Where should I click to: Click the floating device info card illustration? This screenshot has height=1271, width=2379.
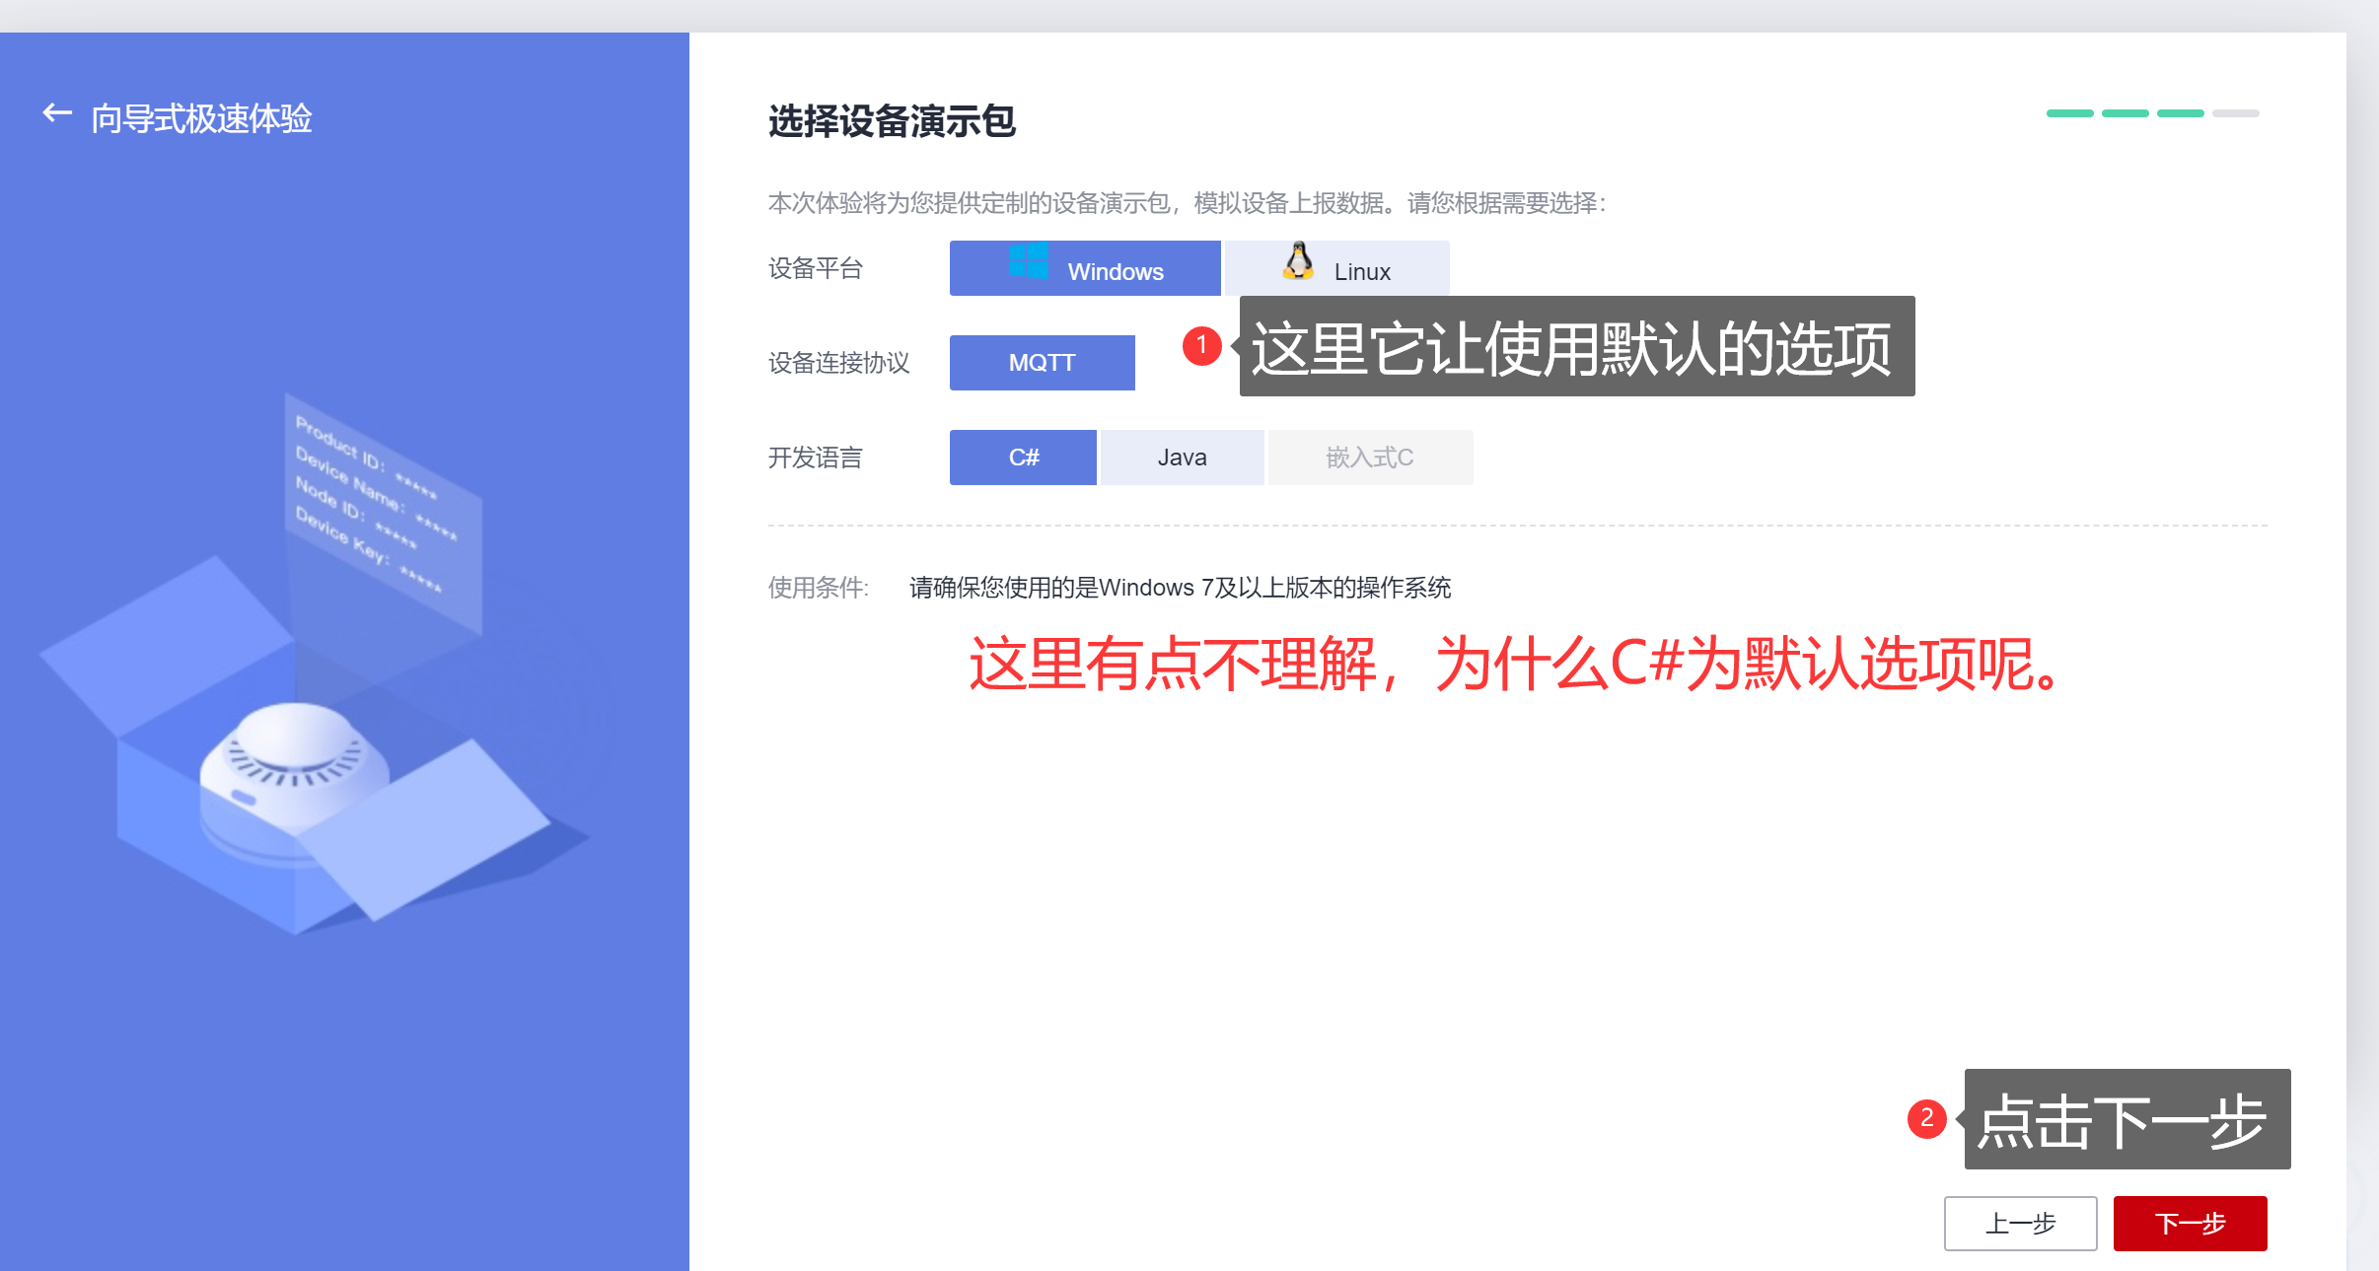click(383, 513)
